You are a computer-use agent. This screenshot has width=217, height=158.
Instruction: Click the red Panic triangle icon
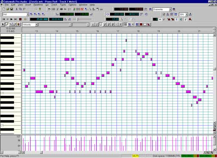190,19
